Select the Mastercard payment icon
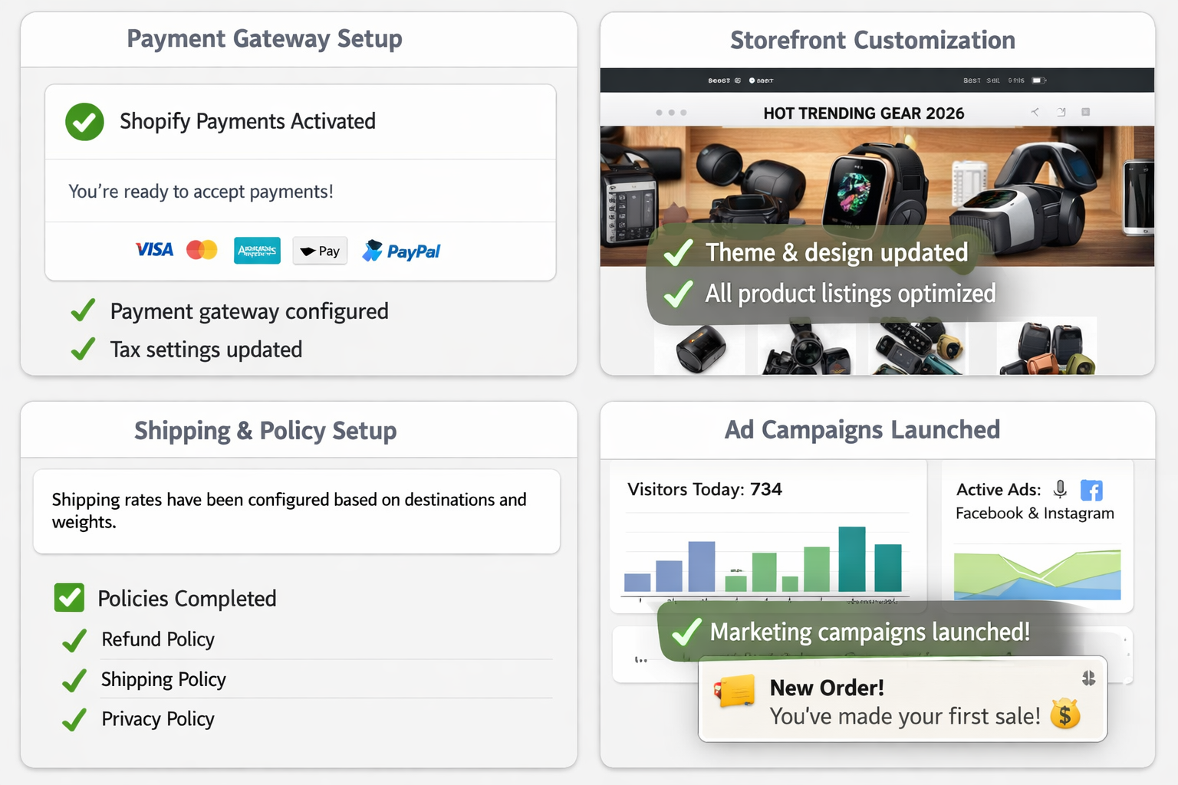The height and width of the screenshot is (785, 1178). tap(202, 250)
